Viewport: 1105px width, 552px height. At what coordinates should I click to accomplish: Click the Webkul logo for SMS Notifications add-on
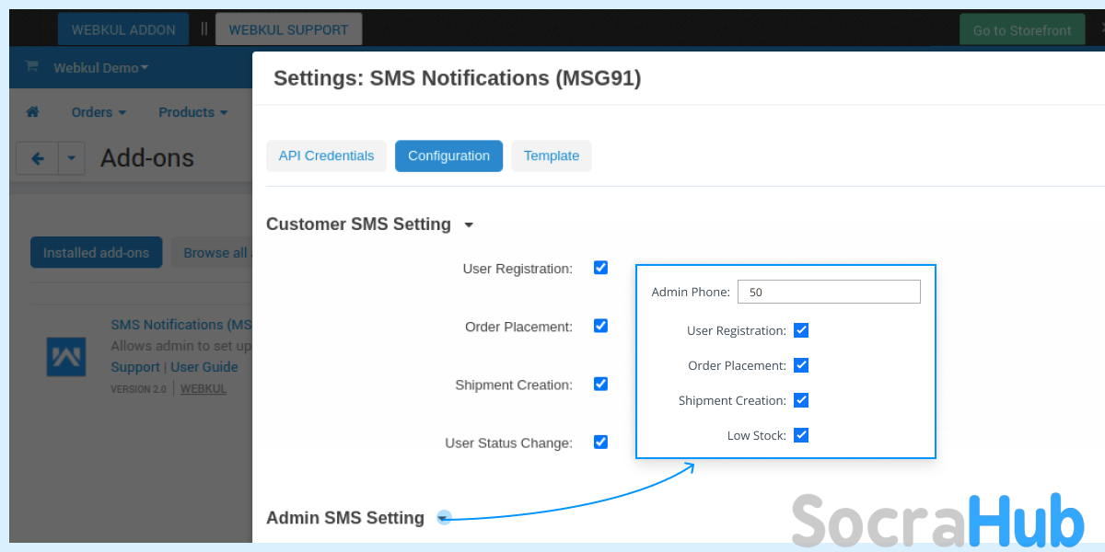[x=66, y=356]
